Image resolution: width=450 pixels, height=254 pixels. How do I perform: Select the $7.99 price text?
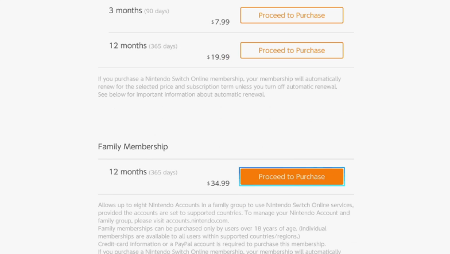pos(220,22)
